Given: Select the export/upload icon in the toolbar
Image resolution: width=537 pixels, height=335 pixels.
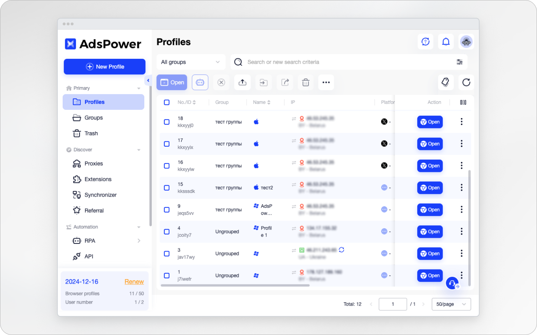Looking at the screenshot, I should point(242,82).
